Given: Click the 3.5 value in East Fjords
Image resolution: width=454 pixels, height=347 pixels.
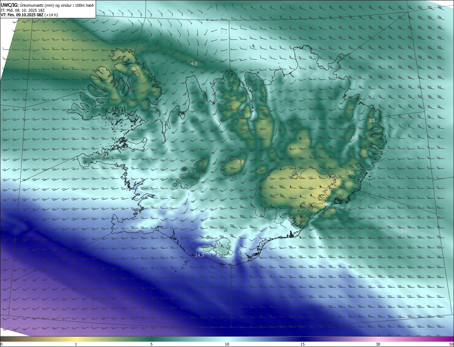Looking at the screenshot, I should [371, 121].
